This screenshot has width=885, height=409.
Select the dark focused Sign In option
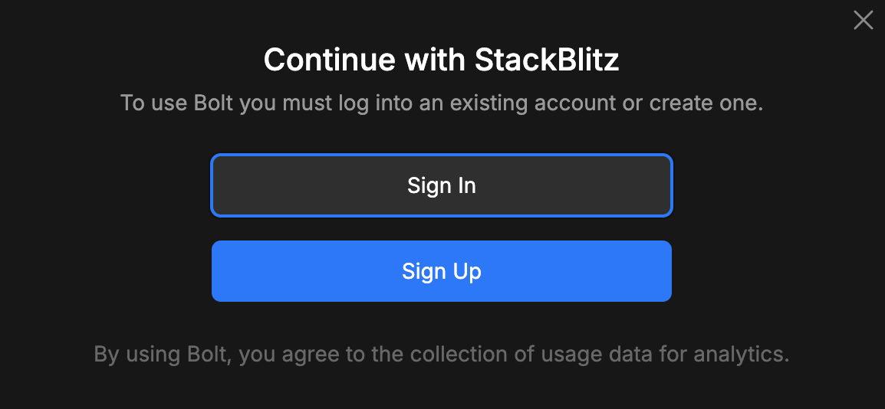(442, 185)
